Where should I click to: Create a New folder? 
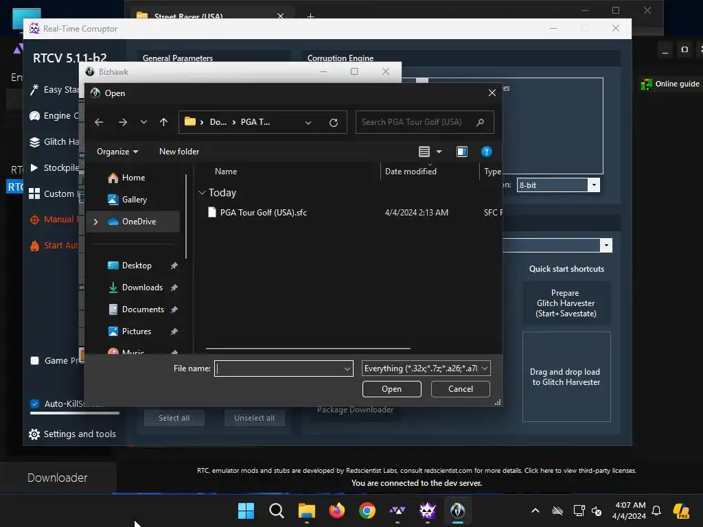click(179, 152)
